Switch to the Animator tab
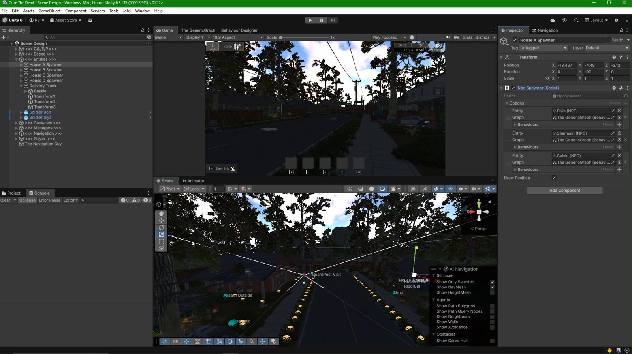This screenshot has width=632, height=354. 193,181
